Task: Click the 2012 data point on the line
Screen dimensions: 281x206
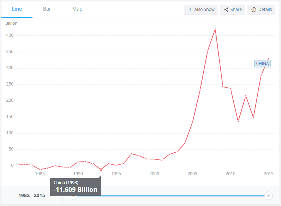Action: point(246,96)
